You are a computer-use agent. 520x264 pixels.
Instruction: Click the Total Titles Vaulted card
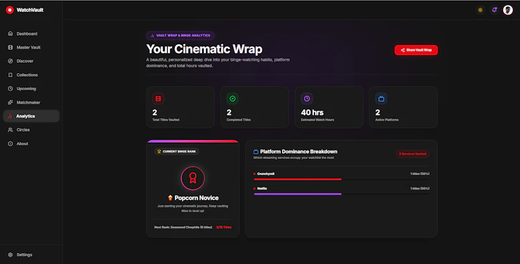tap(181, 107)
